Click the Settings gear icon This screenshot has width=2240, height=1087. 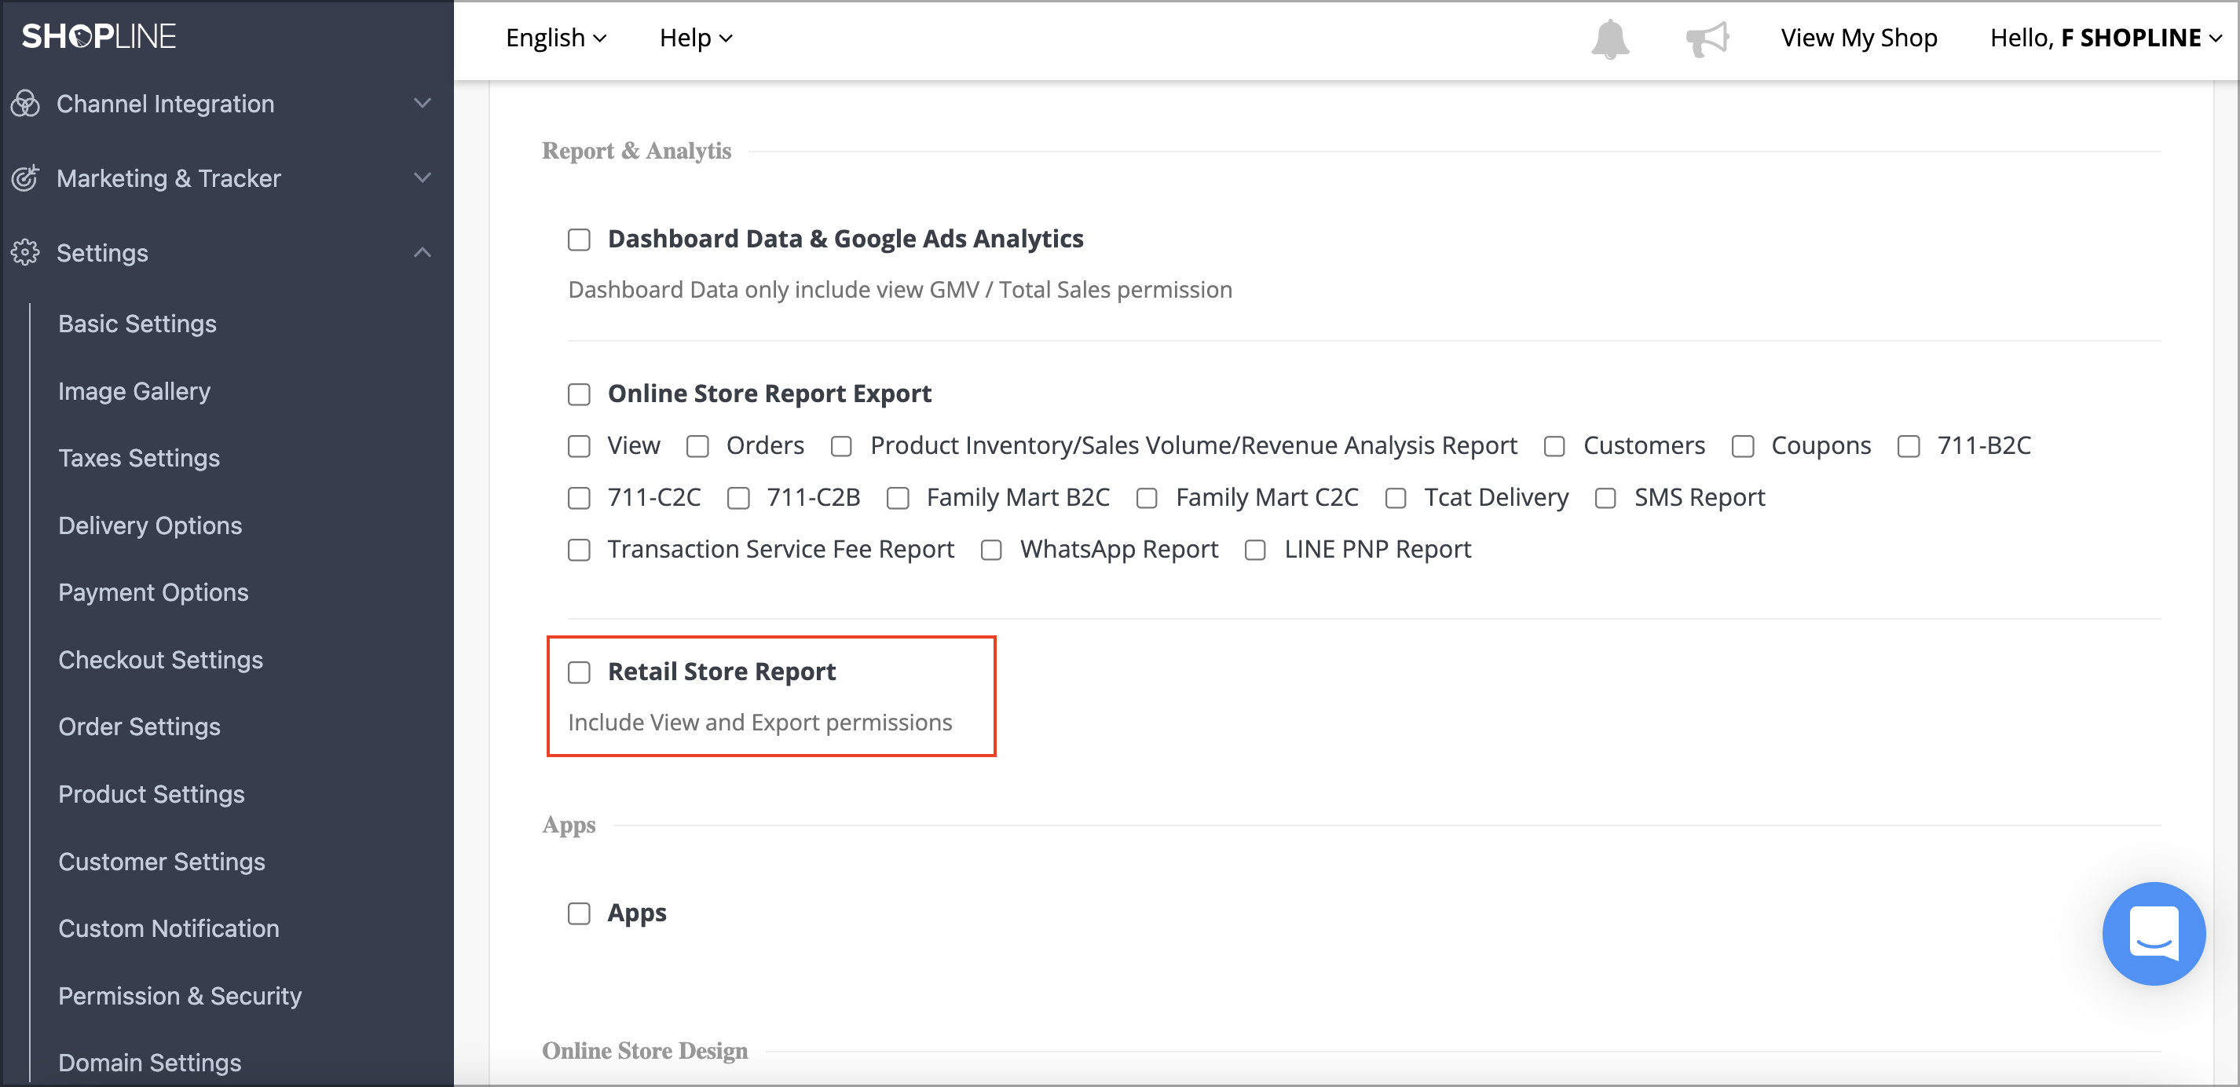click(x=25, y=252)
